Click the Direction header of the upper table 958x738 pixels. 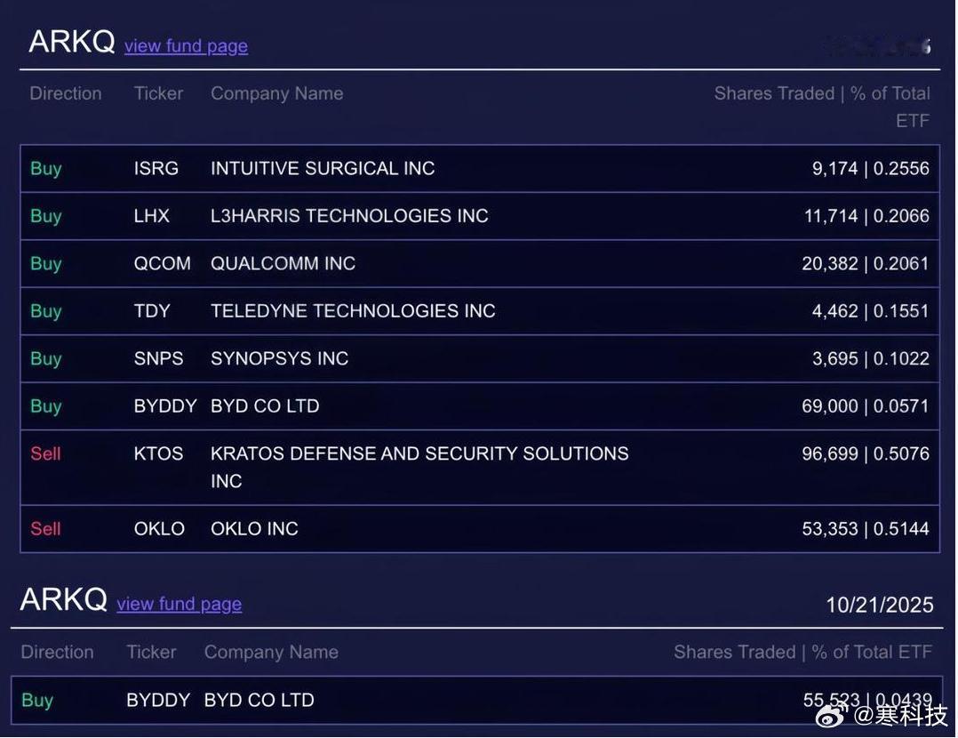click(x=66, y=93)
